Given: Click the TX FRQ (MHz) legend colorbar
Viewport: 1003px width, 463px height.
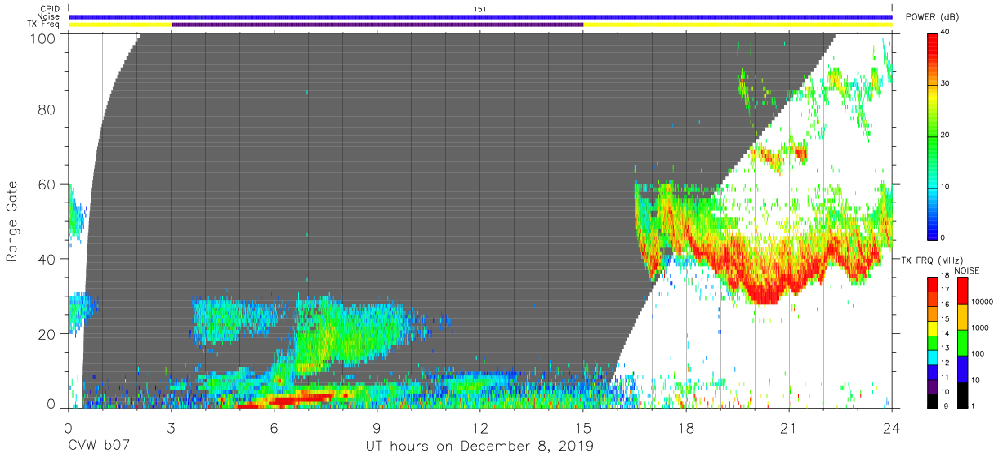Looking at the screenshot, I should point(933,341).
